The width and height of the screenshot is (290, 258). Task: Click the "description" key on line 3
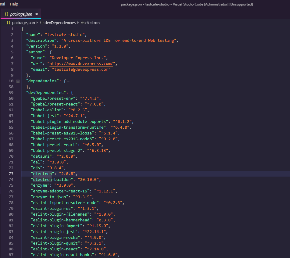pyautogui.click(x=41, y=40)
